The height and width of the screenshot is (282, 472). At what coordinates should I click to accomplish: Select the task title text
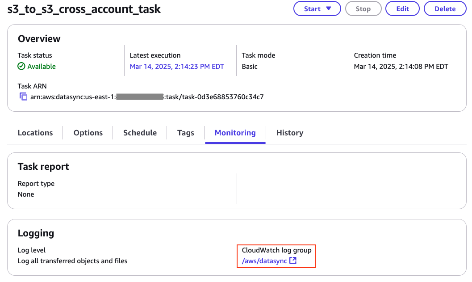tap(84, 9)
